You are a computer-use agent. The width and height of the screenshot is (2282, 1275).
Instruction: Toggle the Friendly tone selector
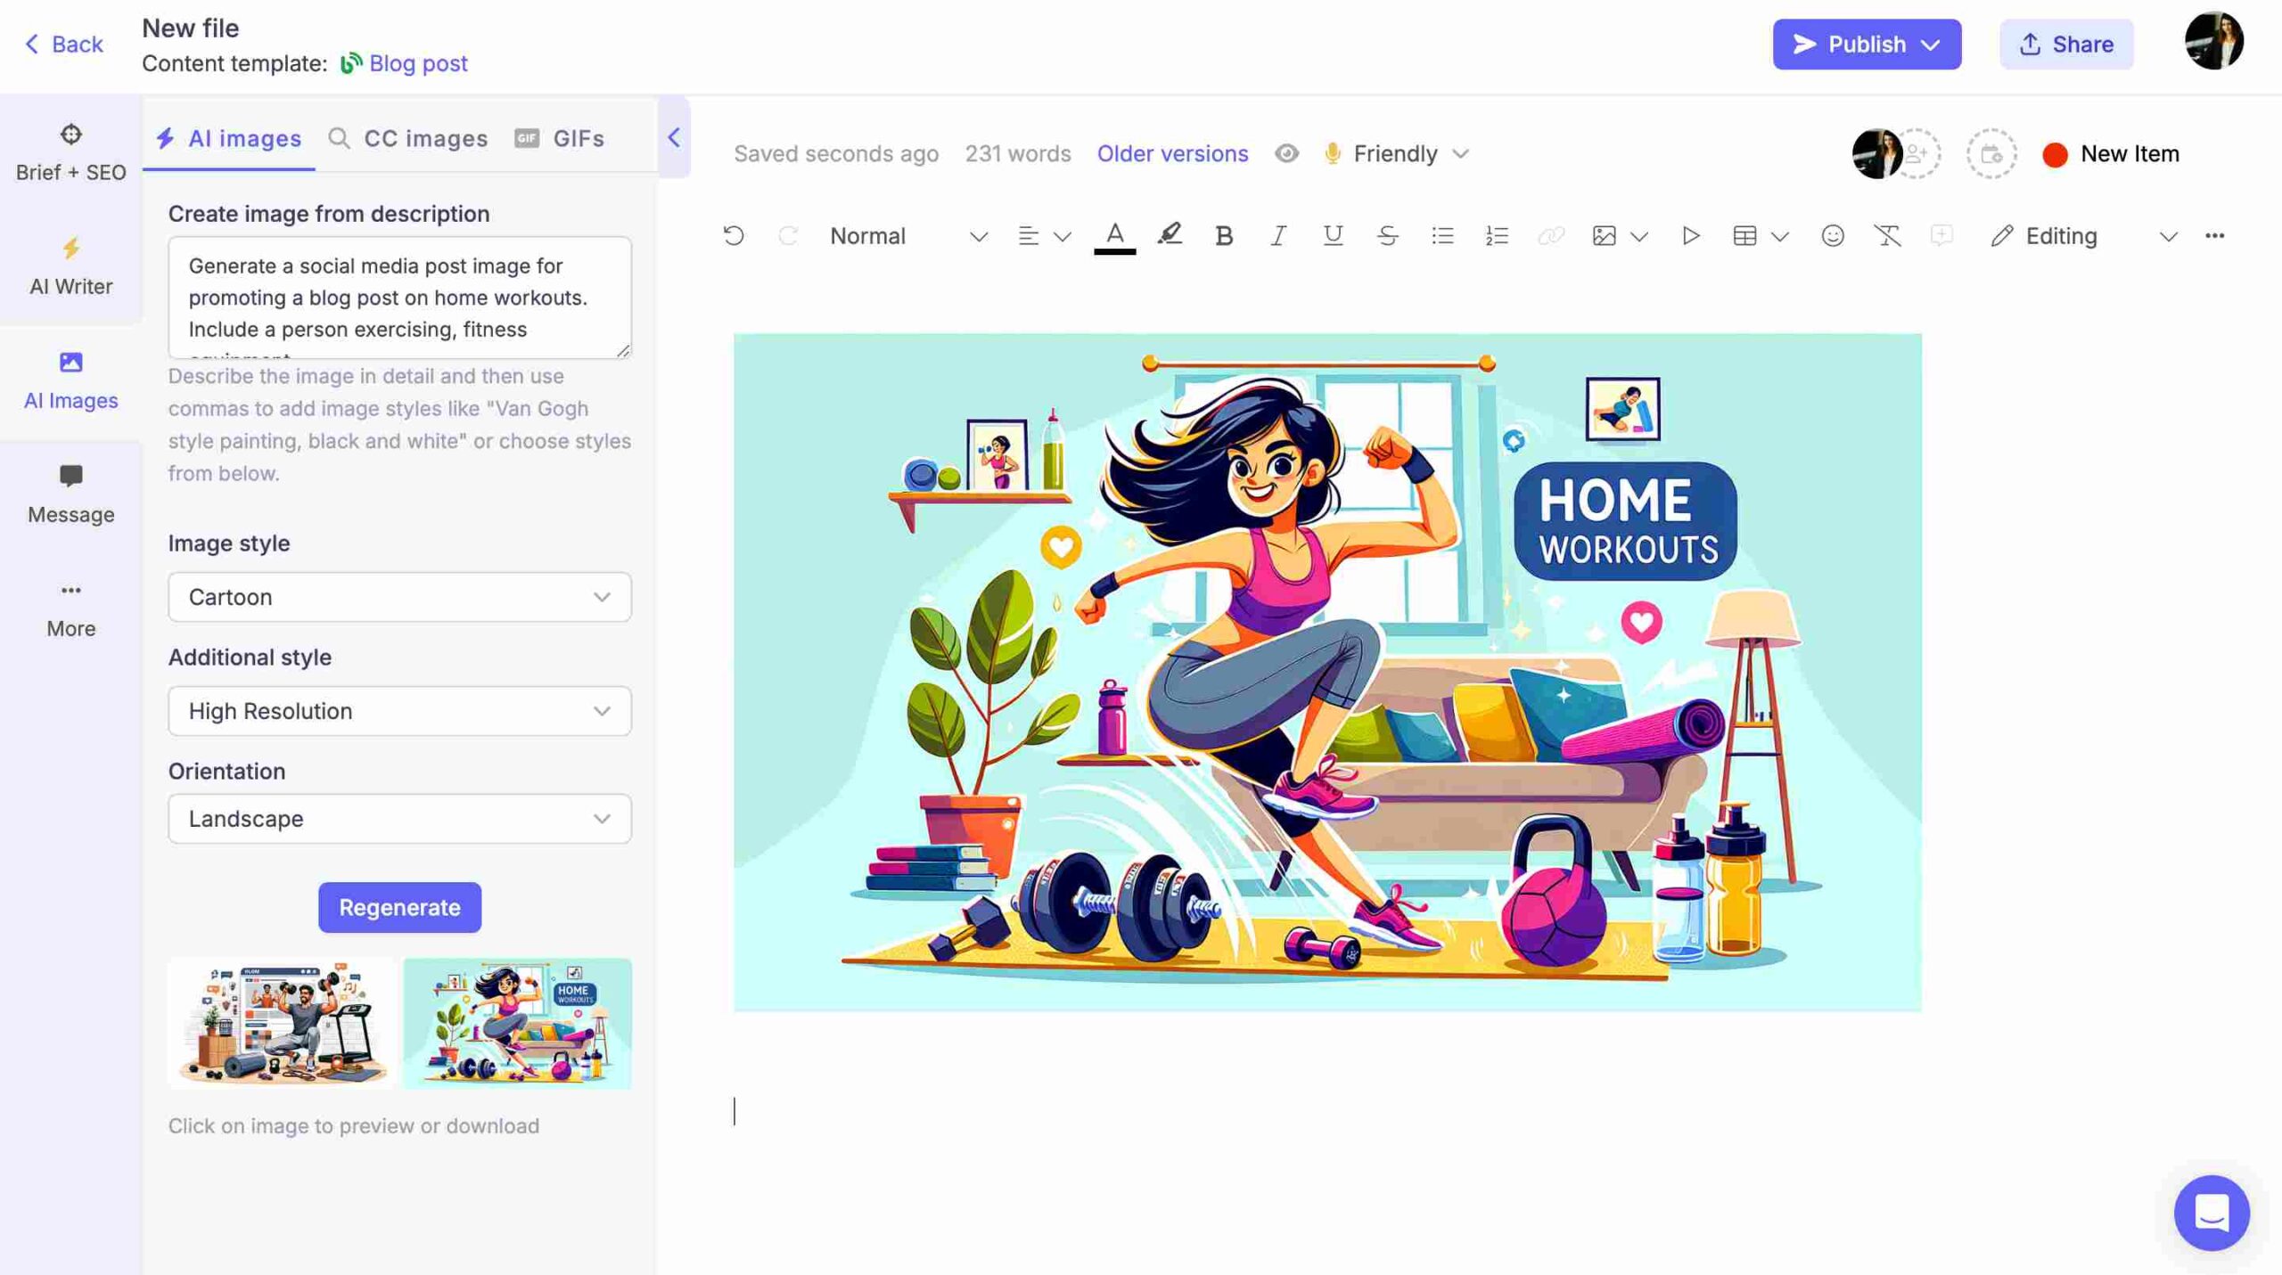(1393, 152)
